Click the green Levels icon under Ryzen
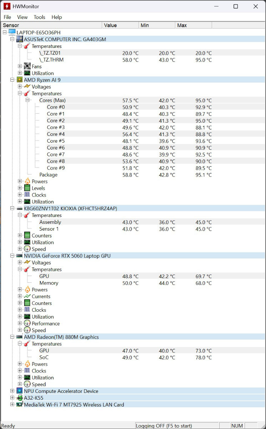The height and width of the screenshot is (429, 266). click(x=27, y=188)
